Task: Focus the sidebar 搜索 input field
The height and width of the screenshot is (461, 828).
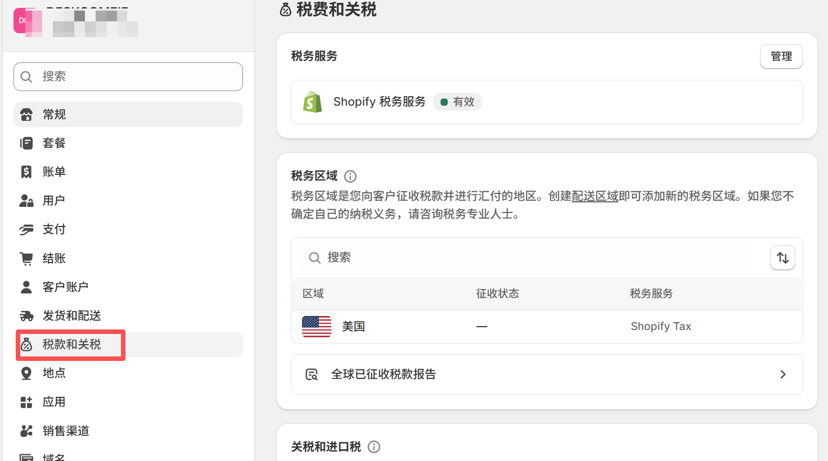Action: coord(128,76)
